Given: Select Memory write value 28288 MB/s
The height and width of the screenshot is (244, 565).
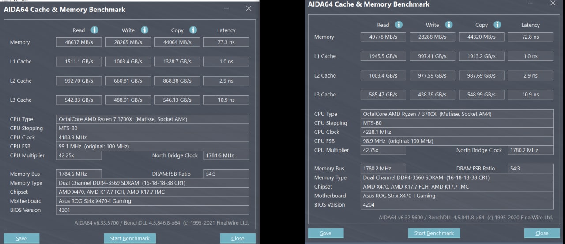Looking at the screenshot, I should [x=432, y=37].
